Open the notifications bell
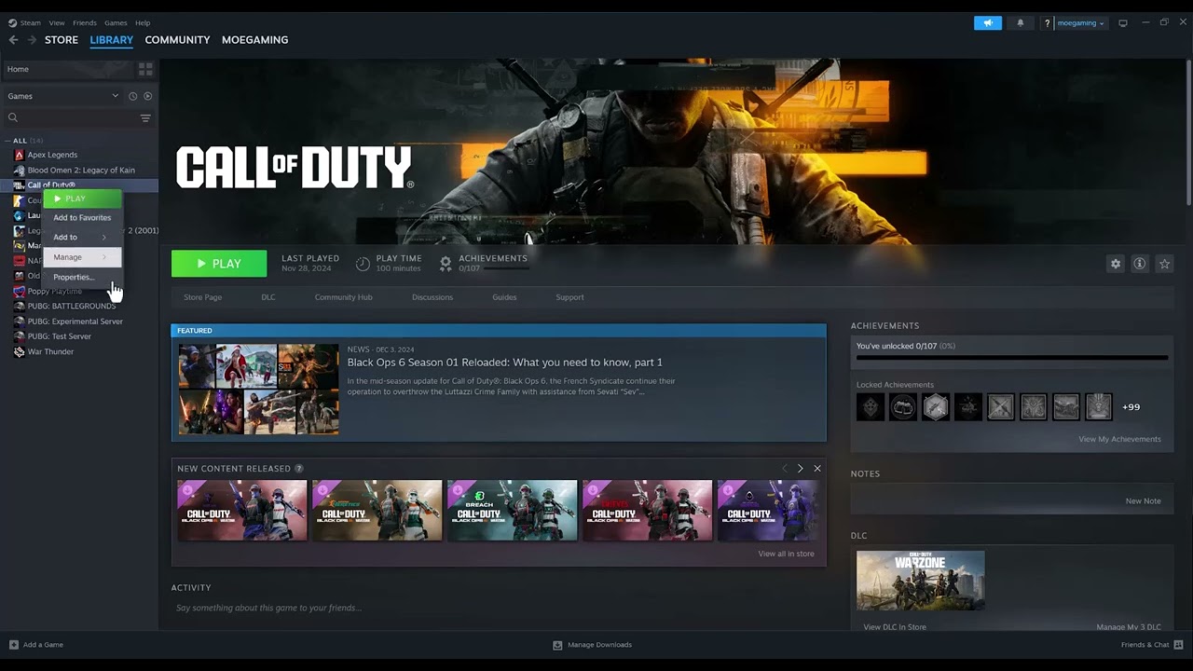Screen dimensions: 1193x671 pos(1020,23)
